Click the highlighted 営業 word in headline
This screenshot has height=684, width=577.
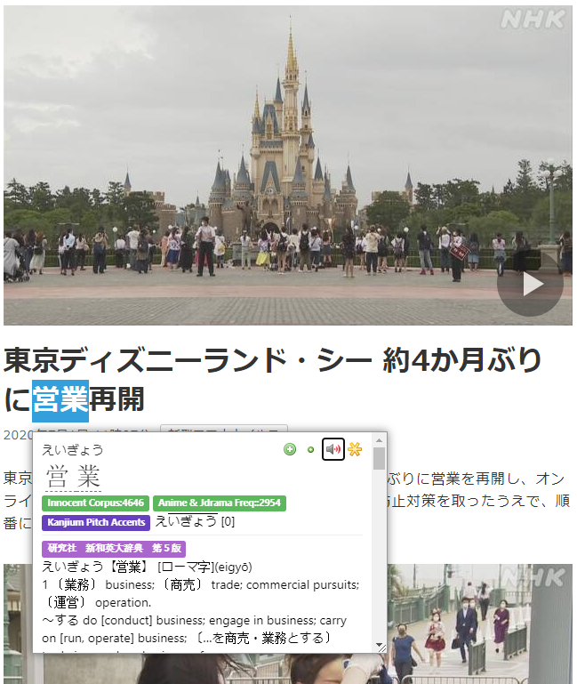tap(60, 400)
